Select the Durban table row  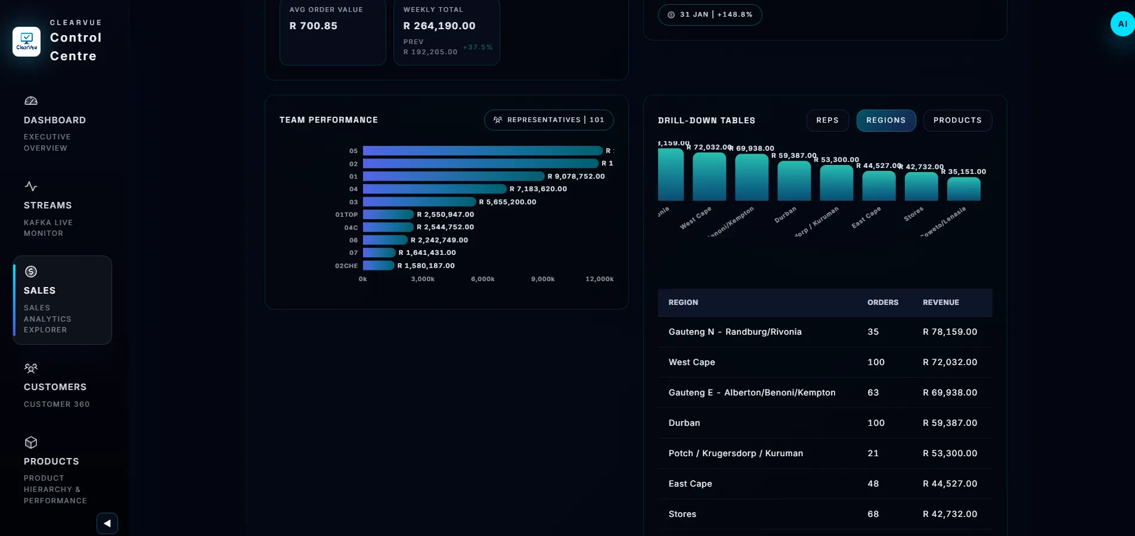click(x=825, y=423)
